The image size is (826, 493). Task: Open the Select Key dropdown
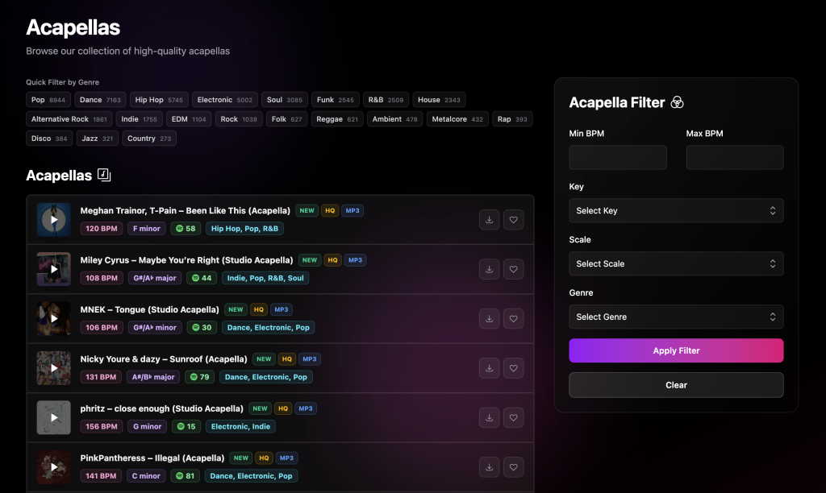[x=676, y=210]
